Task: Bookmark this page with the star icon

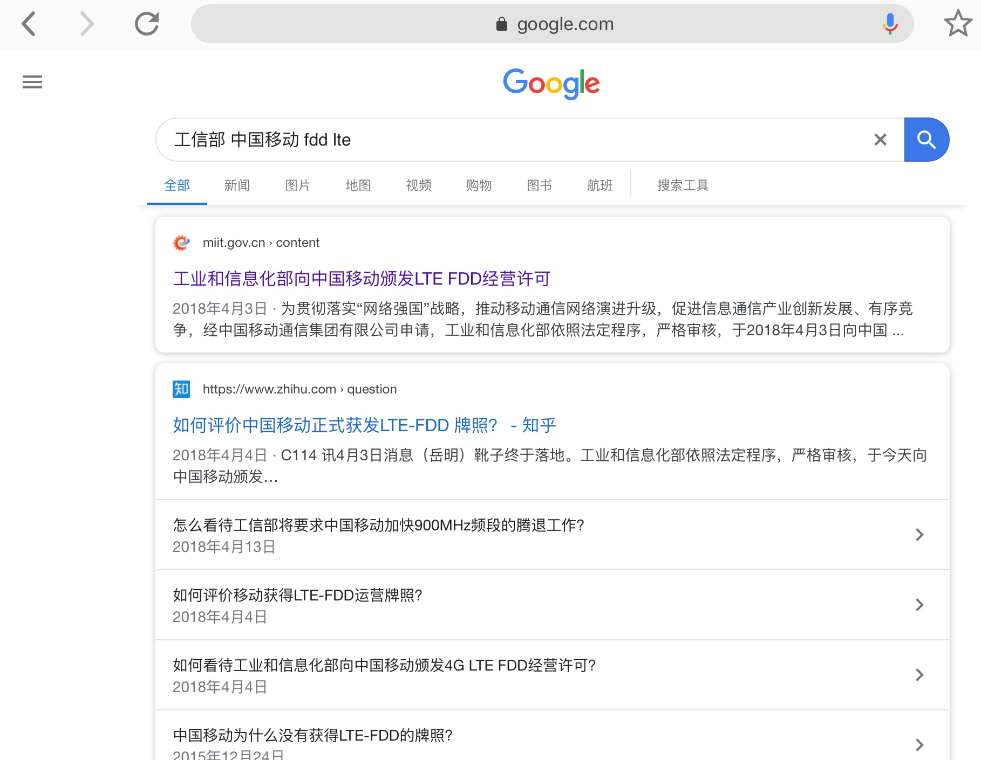Action: (x=958, y=24)
